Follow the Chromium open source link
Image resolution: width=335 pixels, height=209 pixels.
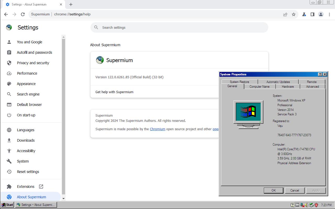(157, 129)
